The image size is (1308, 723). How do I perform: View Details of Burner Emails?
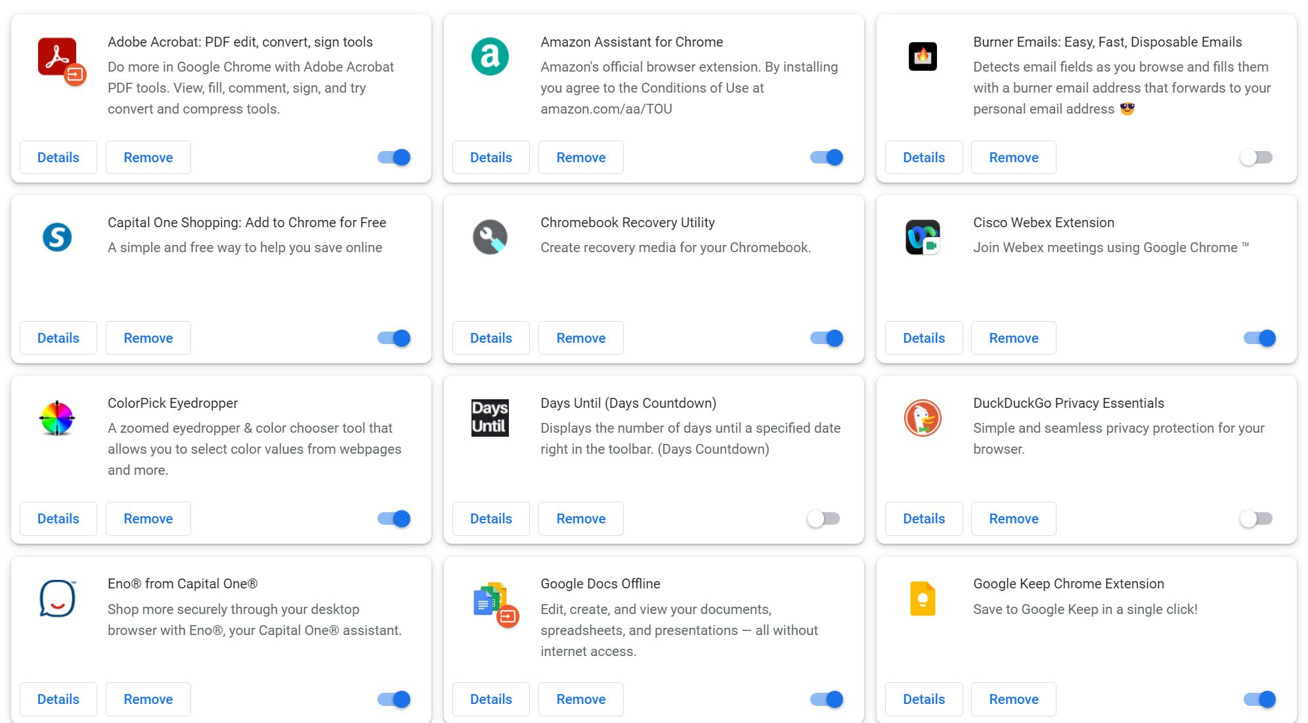[x=924, y=157]
